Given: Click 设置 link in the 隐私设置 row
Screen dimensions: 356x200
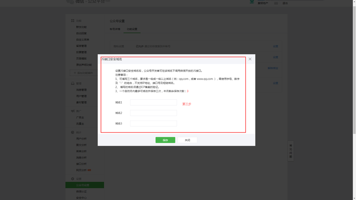Looking at the screenshot, I should [x=275, y=46].
